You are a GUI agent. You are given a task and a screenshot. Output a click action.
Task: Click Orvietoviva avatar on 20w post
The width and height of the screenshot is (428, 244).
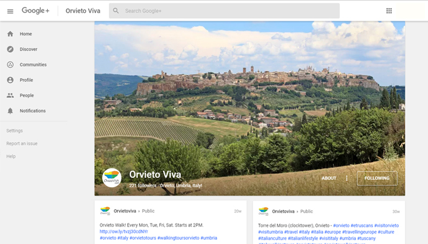[105, 211]
